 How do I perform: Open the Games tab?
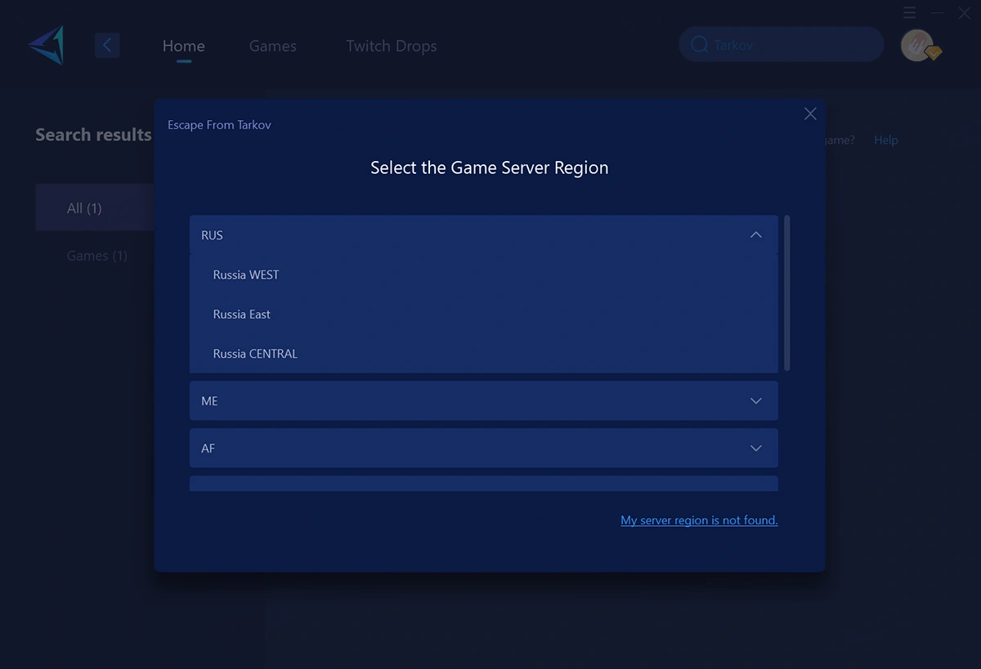click(273, 47)
